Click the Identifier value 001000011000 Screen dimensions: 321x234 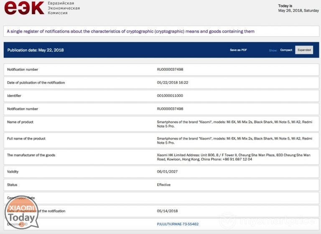point(170,96)
